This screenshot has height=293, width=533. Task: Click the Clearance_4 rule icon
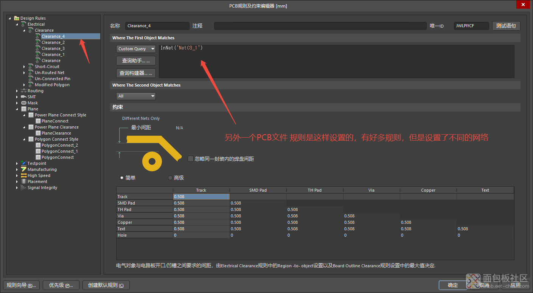tap(38, 36)
